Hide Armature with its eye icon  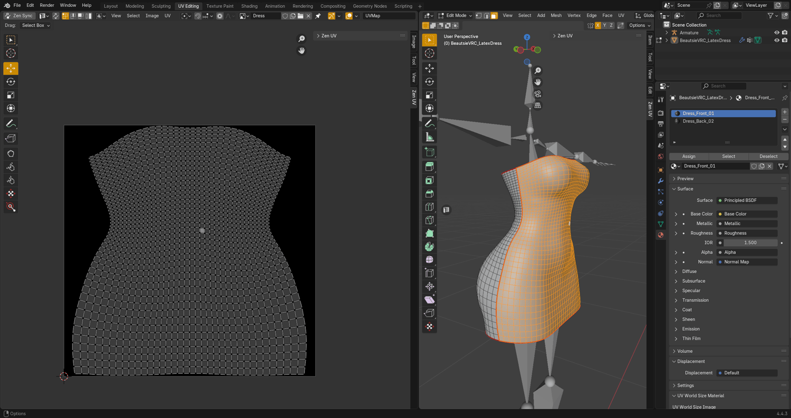click(x=776, y=33)
